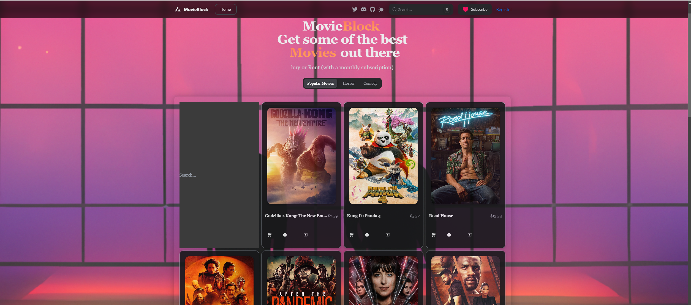Toggle the light/dark theme with sun icon
The image size is (691, 305).
pos(381,9)
